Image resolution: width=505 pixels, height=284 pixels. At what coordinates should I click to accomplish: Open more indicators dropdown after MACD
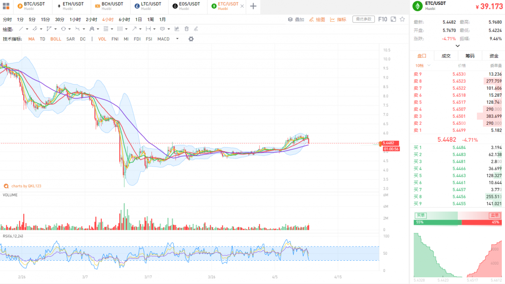[177, 39]
